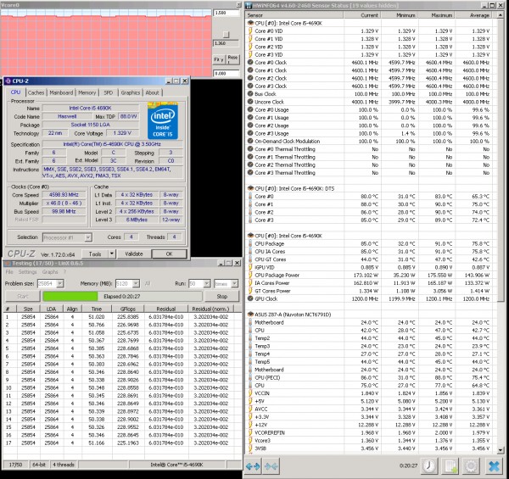Click the Vcore graph minimum value field 0.000
509x479 pixels.
click(226, 73)
